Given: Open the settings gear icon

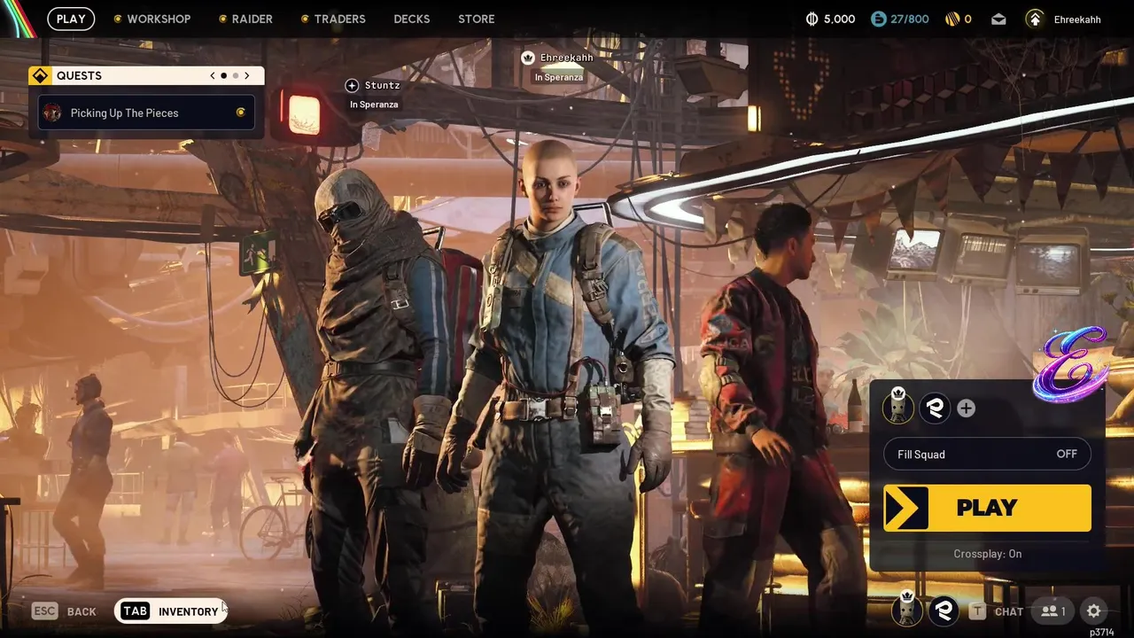Looking at the screenshot, I should point(1094,611).
